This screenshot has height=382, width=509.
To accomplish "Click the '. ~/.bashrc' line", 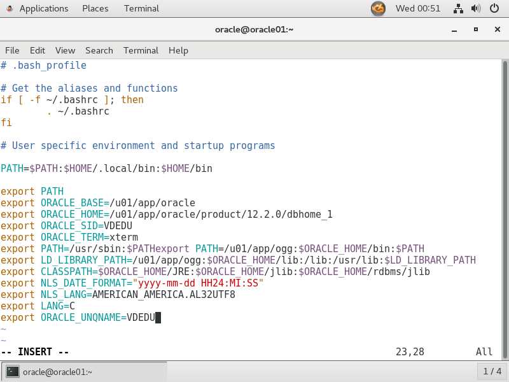I will (x=78, y=111).
